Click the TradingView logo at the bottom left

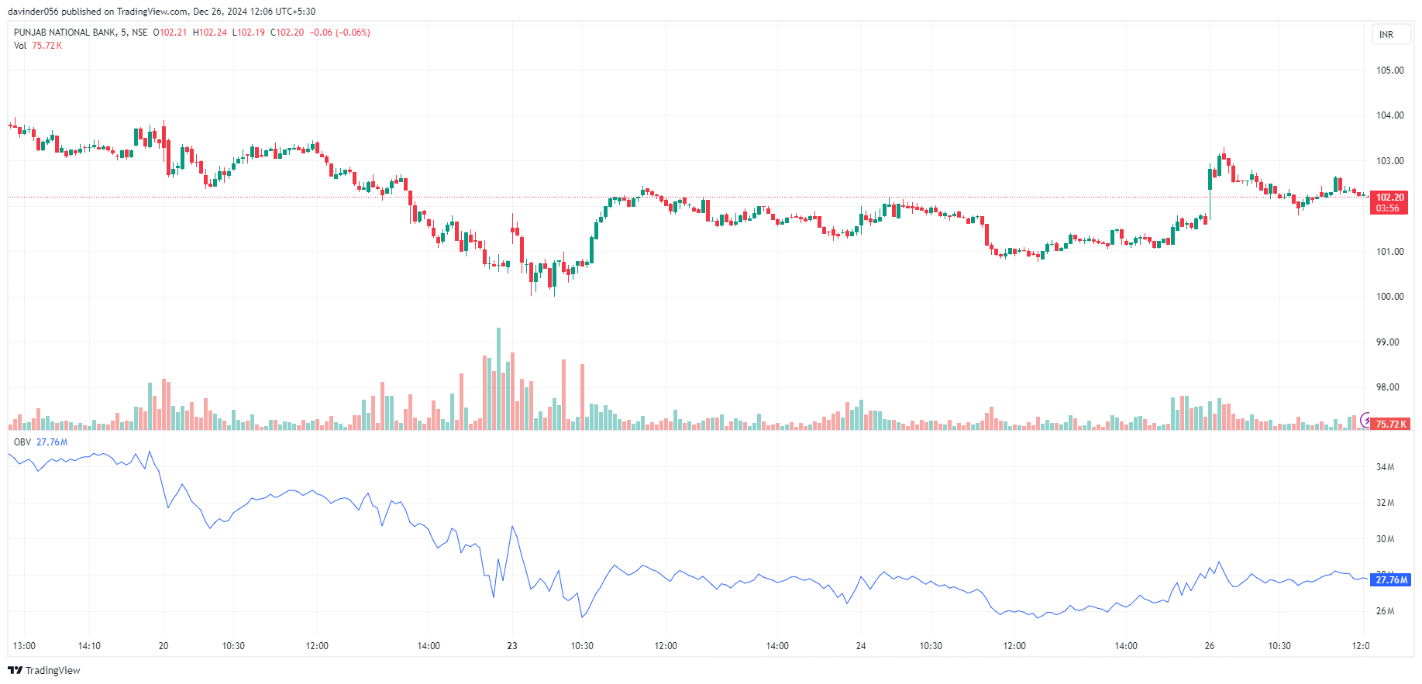tap(44, 670)
